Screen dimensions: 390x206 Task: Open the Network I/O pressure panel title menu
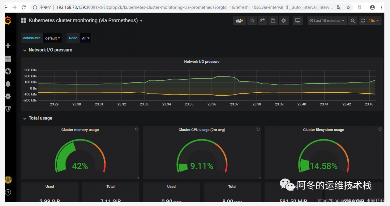point(202,62)
